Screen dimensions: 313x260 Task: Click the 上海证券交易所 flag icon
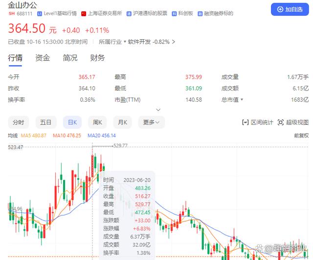(x=84, y=14)
